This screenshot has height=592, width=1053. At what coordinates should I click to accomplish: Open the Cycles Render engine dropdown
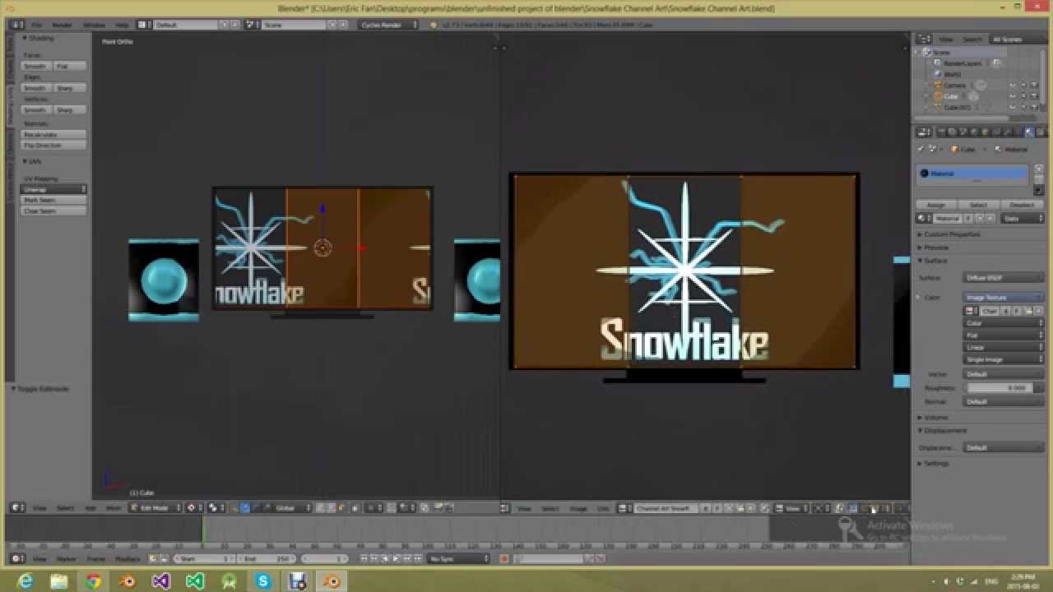pyautogui.click(x=389, y=25)
